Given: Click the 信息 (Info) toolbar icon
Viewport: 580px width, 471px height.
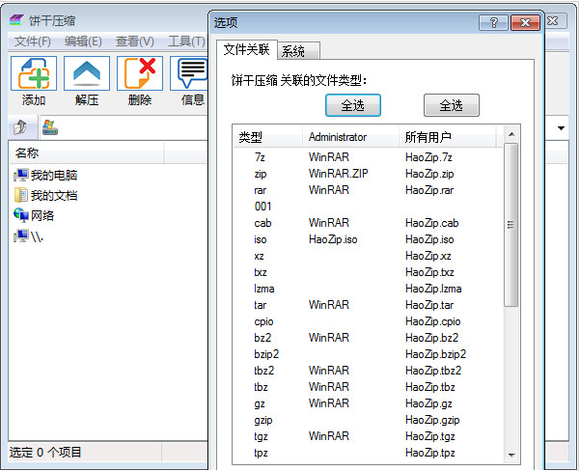Looking at the screenshot, I should tap(190, 74).
